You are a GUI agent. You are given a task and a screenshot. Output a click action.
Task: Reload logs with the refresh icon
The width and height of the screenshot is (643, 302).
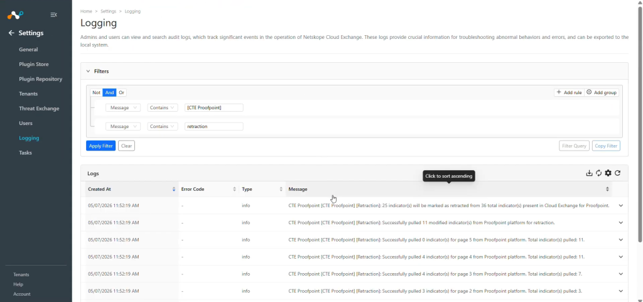point(618,173)
